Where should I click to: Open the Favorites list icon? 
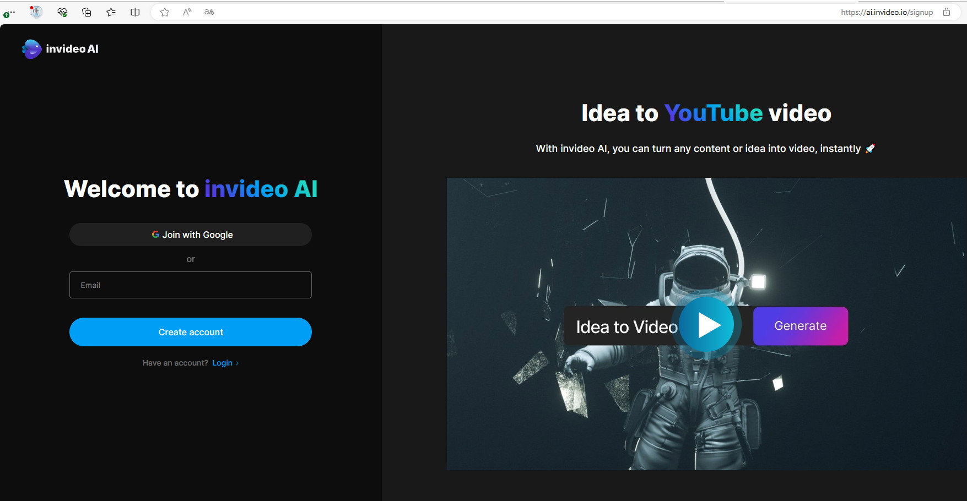coord(111,12)
